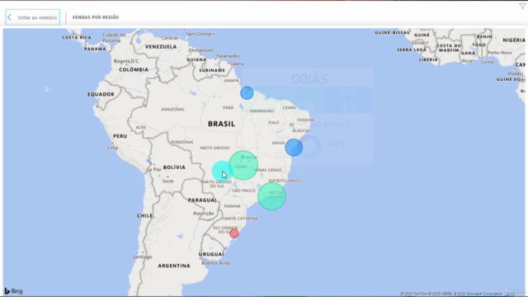The height and width of the screenshot is (297, 528).
Task: Select the green bubble over Rio de Janeiro
Action: click(271, 196)
